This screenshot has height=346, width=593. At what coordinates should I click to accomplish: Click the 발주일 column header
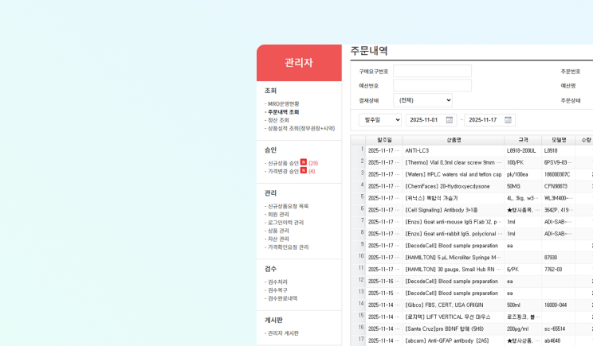coord(384,140)
